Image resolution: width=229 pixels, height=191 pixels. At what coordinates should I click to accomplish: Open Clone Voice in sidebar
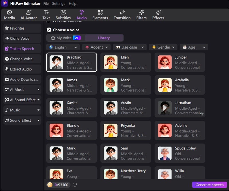22,39
